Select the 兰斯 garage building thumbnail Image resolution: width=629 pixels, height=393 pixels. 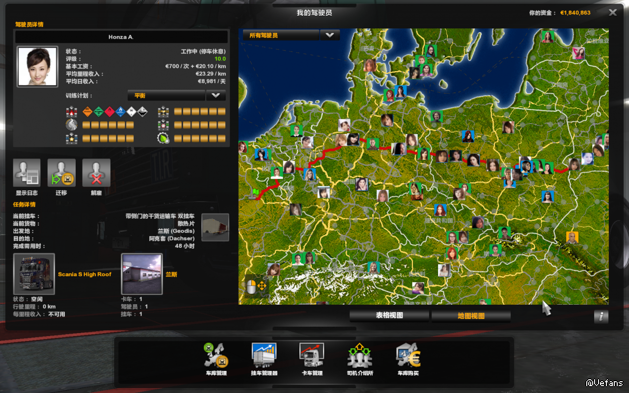click(142, 274)
